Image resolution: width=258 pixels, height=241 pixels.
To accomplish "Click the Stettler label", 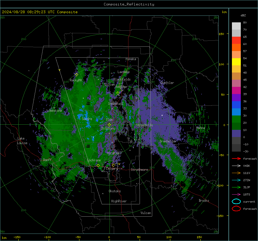I will [x=167, y=83].
